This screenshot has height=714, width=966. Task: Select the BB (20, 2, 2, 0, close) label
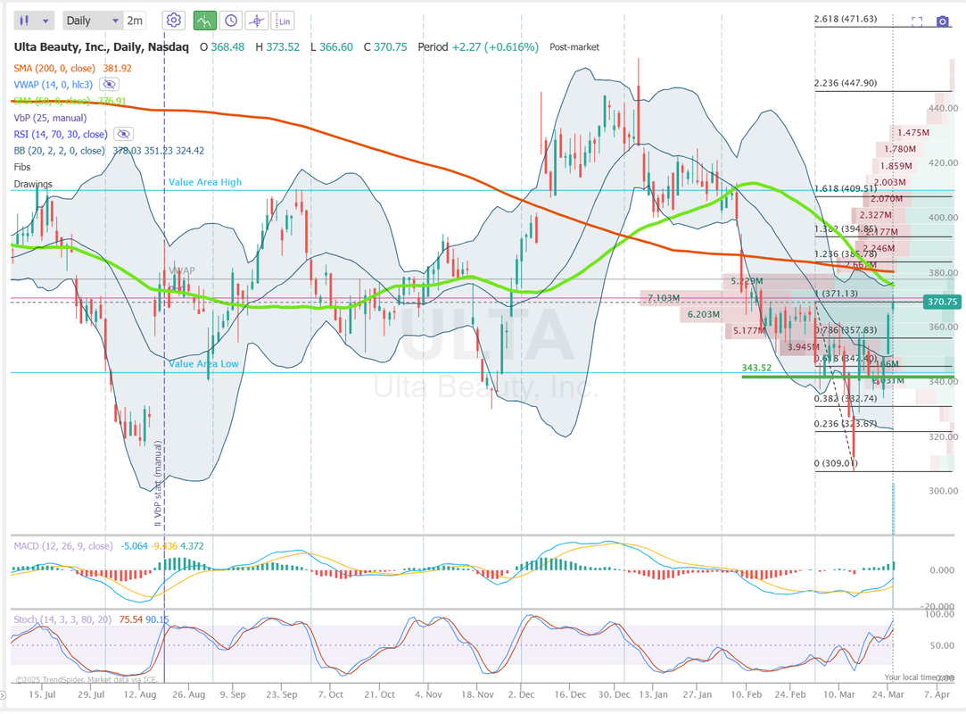(59, 151)
